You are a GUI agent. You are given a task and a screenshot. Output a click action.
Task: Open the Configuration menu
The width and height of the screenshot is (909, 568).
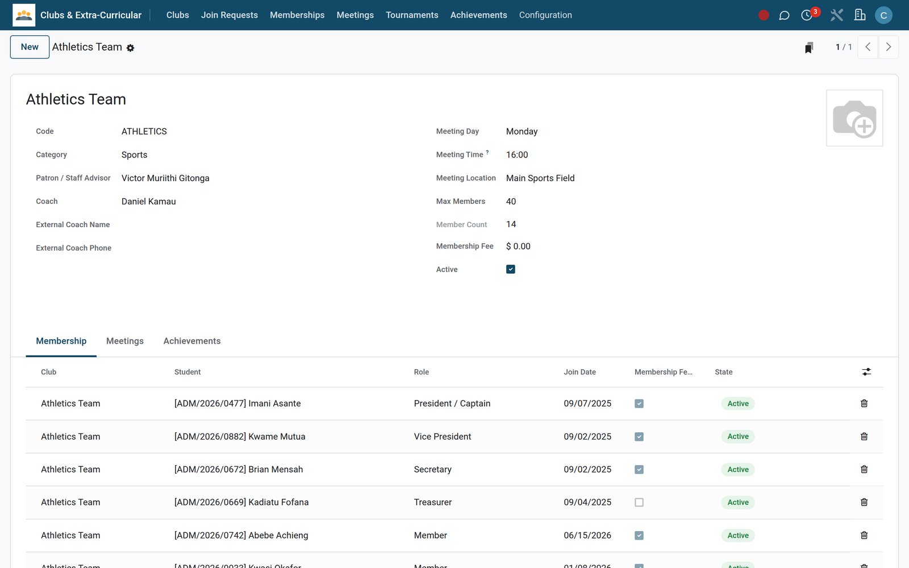point(545,15)
